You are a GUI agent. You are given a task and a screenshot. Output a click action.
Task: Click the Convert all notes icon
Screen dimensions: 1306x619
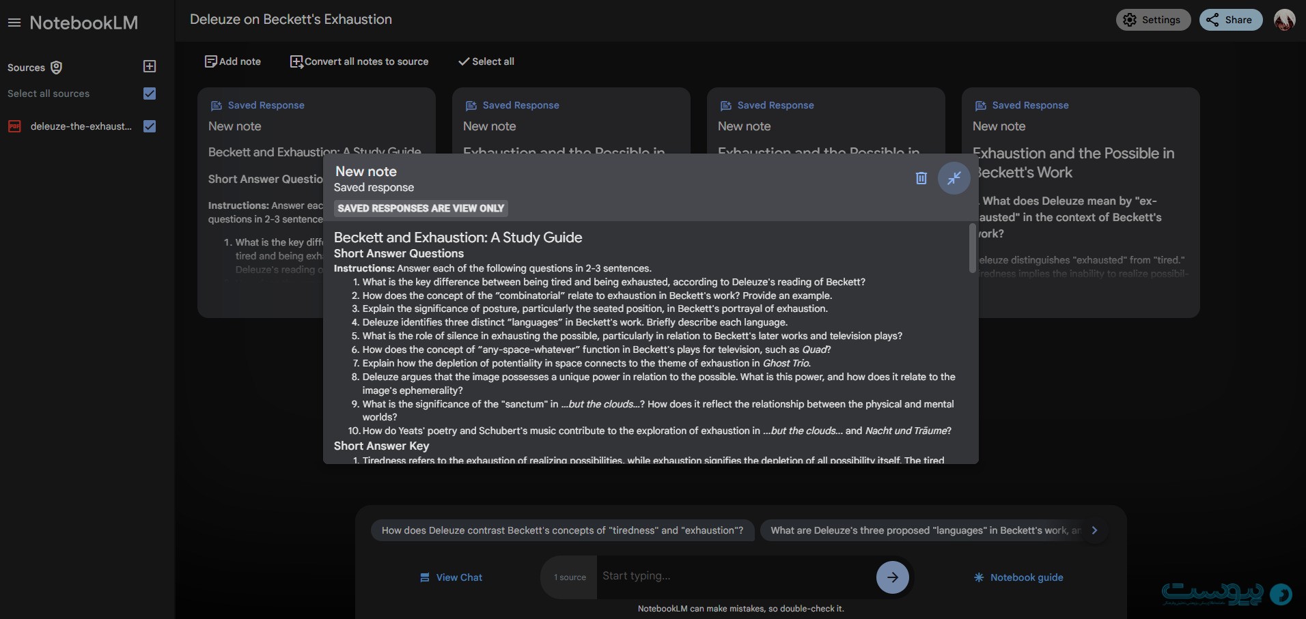pos(296,61)
